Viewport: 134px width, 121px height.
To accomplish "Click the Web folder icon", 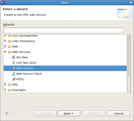I will point(10,47).
